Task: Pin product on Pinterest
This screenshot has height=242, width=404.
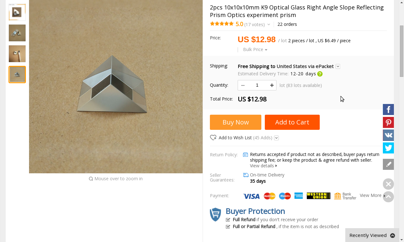Action: tap(388, 123)
